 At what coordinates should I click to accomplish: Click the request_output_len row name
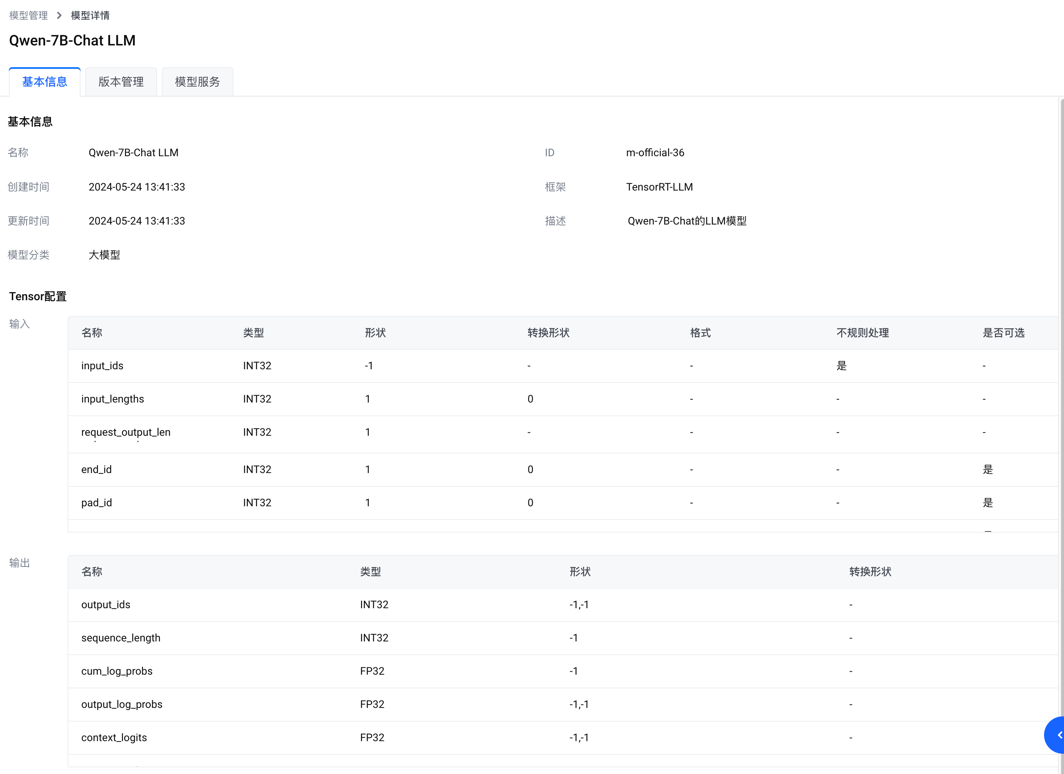pos(126,432)
